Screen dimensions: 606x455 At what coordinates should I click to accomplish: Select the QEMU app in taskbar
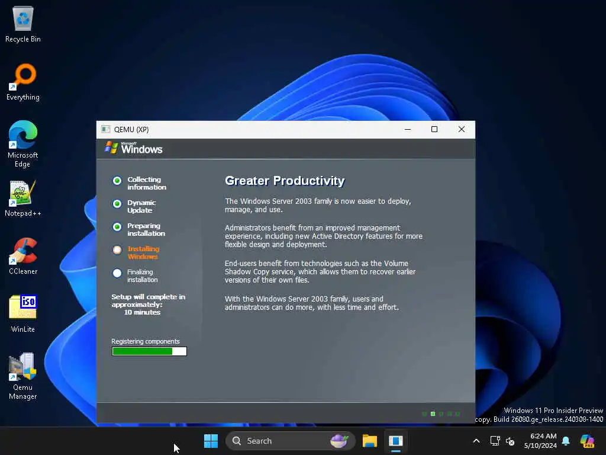(396, 441)
